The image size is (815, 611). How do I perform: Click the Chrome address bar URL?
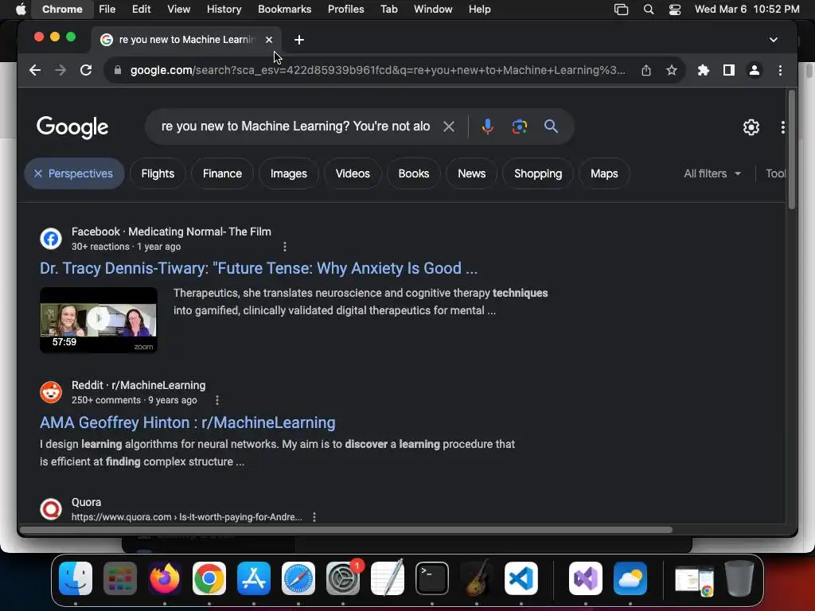[378, 70]
